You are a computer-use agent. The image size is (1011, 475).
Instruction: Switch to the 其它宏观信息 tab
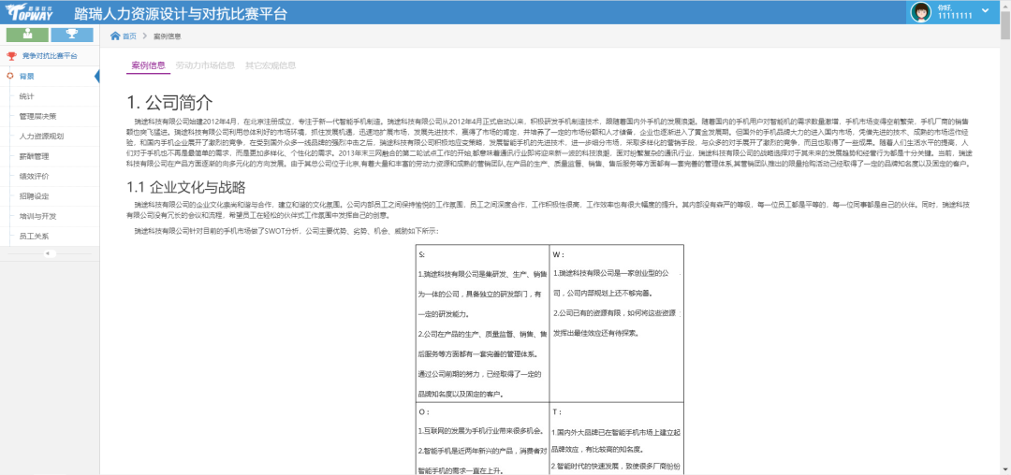pyautogui.click(x=271, y=66)
